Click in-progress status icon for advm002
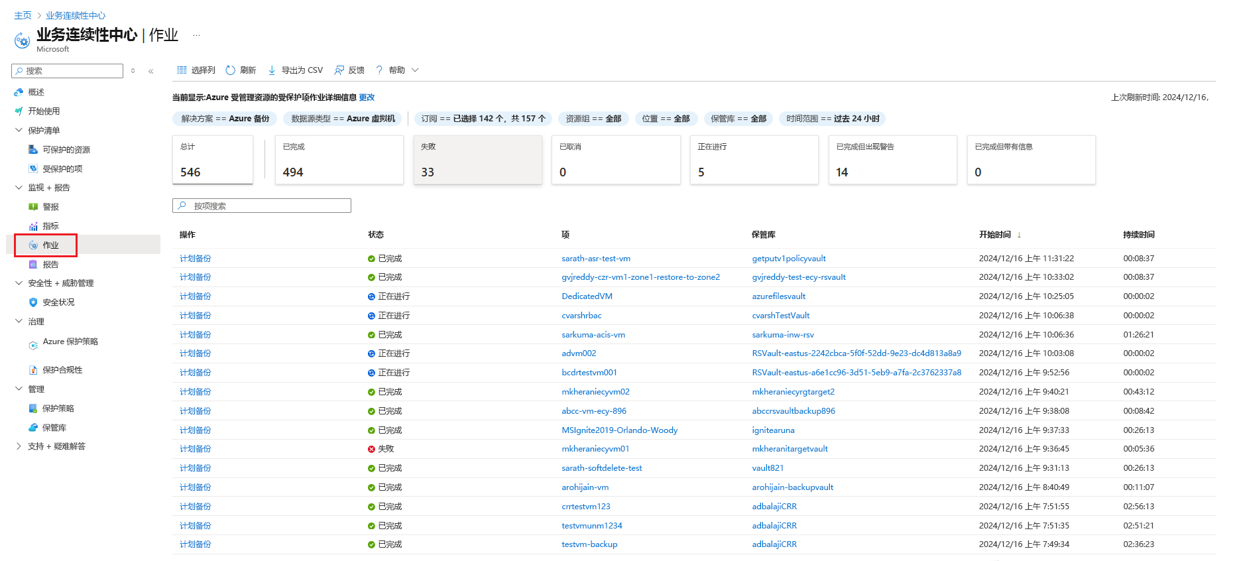This screenshot has width=1235, height=561. click(x=371, y=353)
